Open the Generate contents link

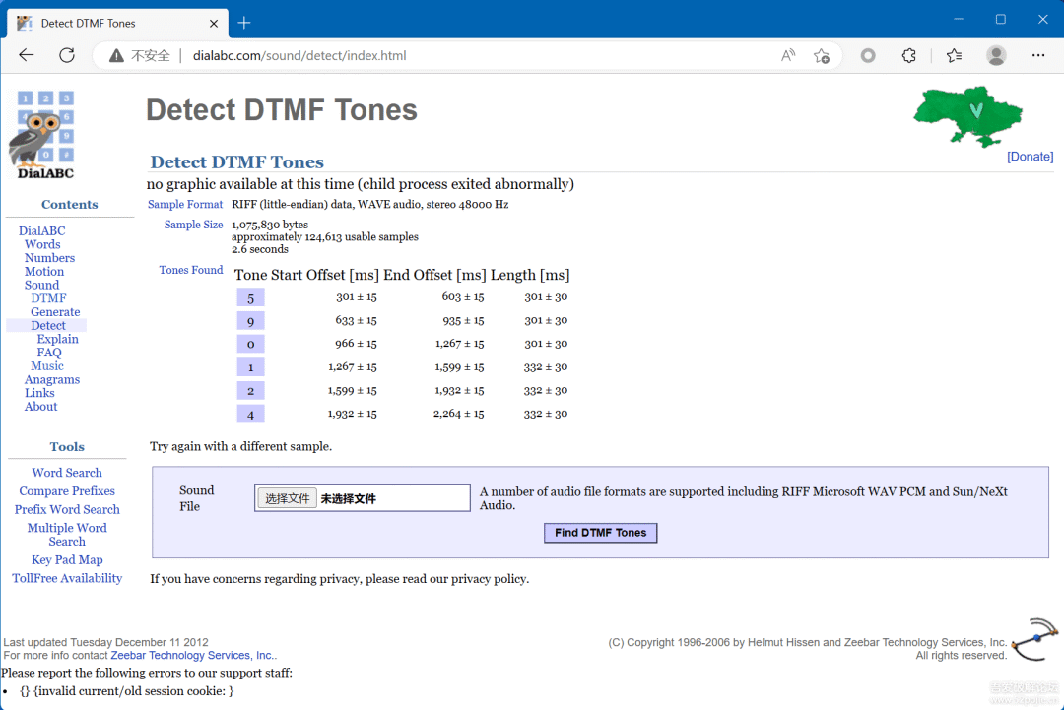point(55,312)
